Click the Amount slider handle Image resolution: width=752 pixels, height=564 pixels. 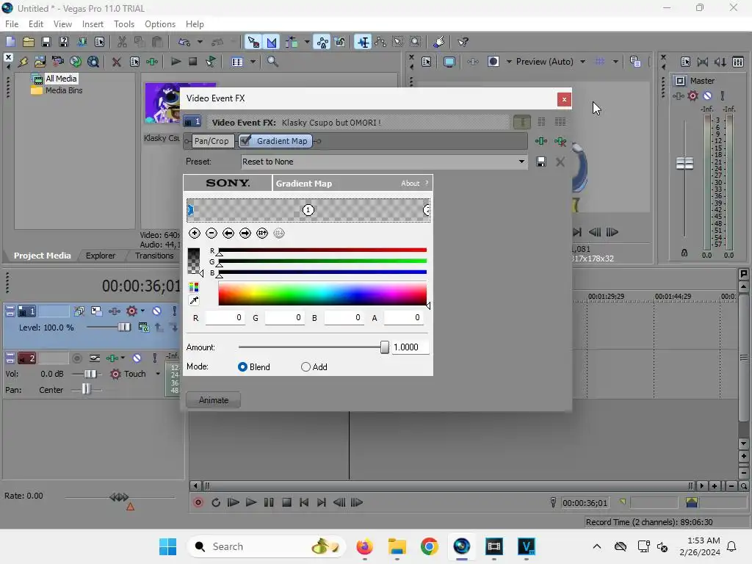coord(385,347)
